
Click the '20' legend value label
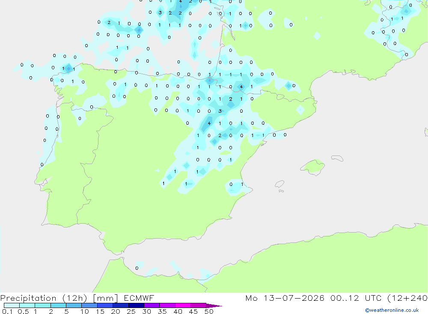[x=116, y=311]
